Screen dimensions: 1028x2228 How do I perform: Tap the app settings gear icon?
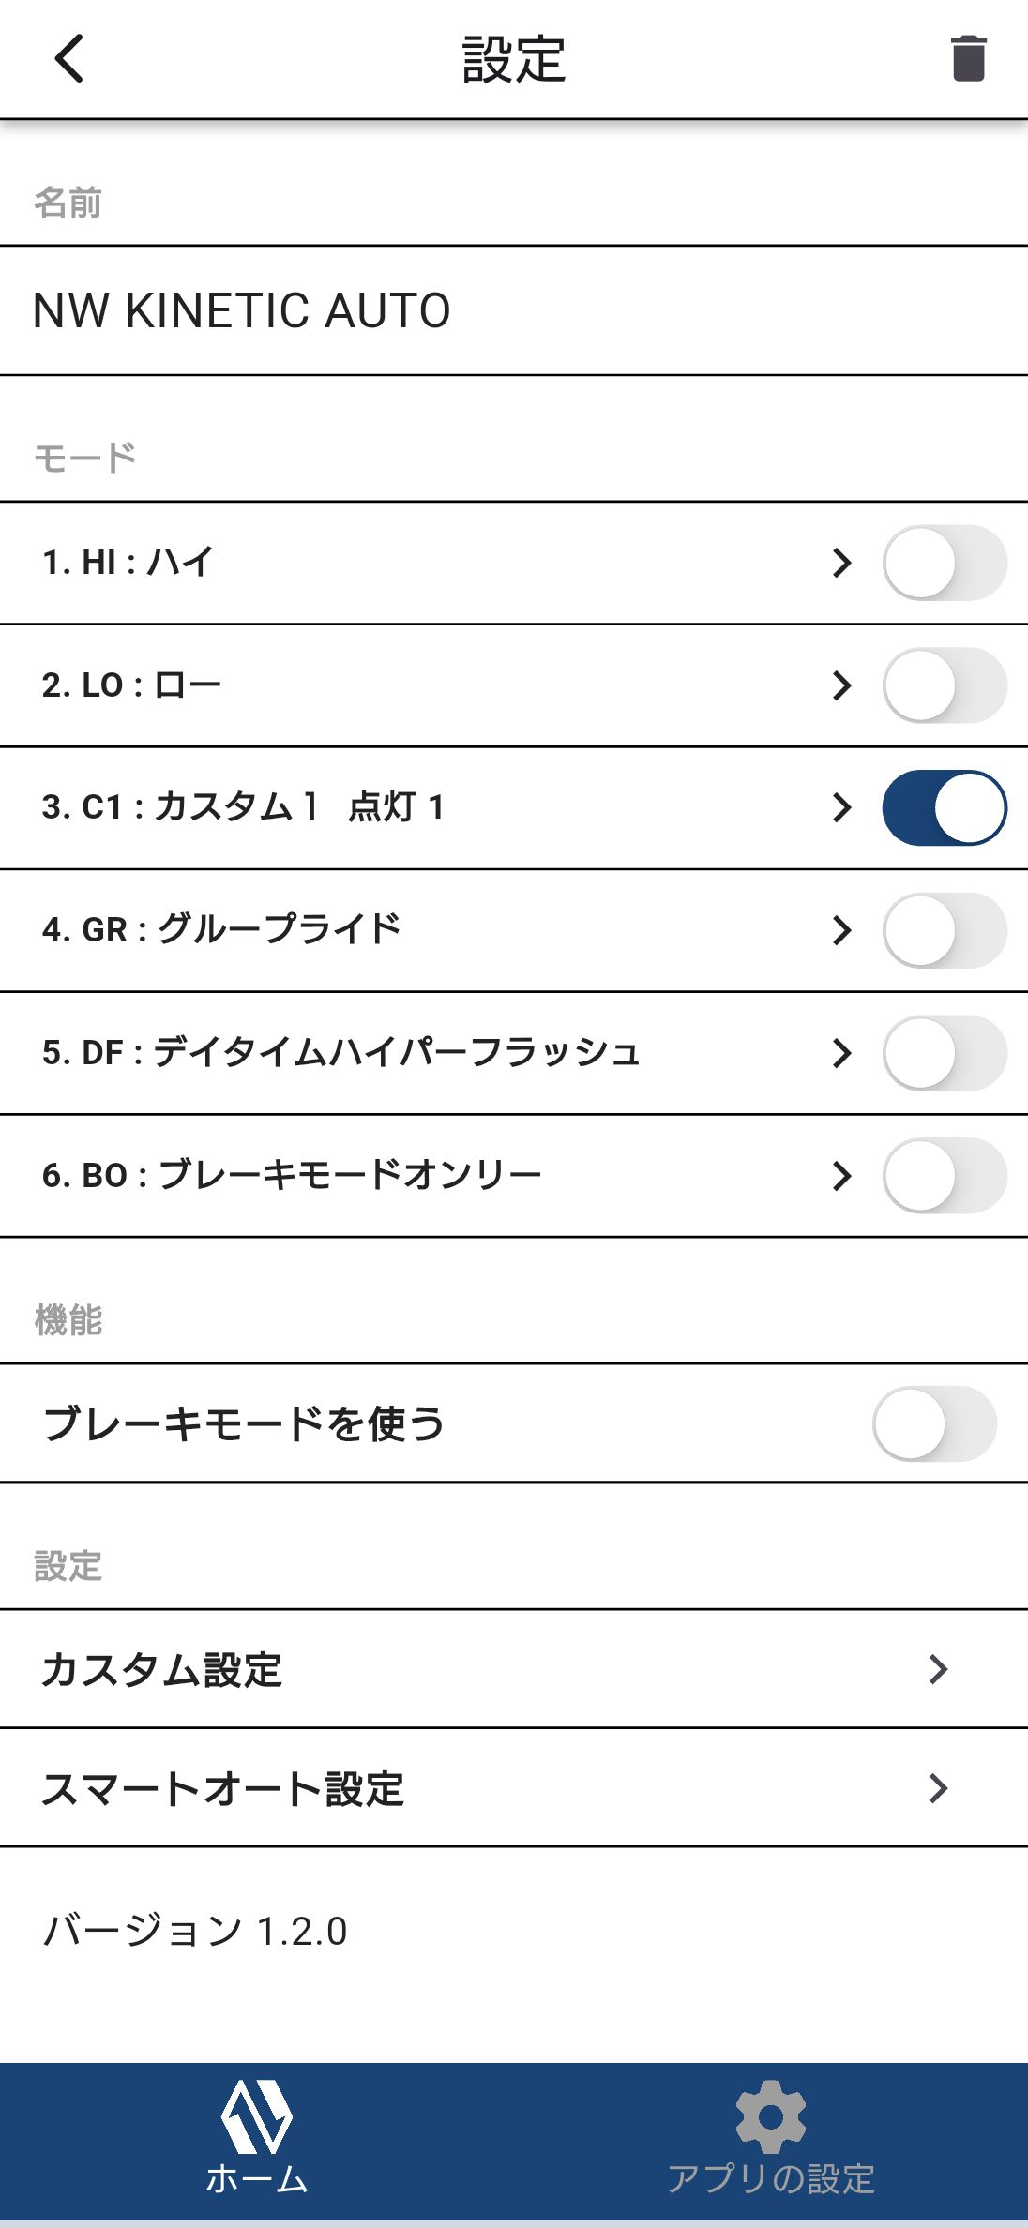770,2115
